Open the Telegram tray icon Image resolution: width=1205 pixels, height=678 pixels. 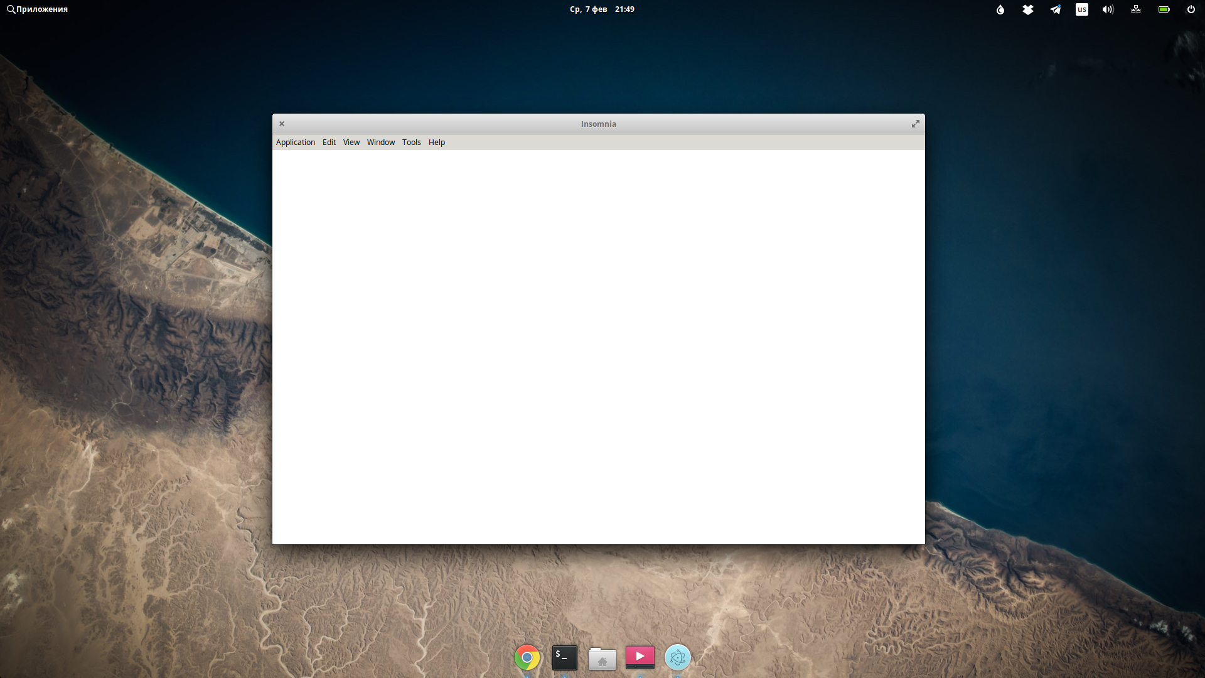(x=1056, y=9)
